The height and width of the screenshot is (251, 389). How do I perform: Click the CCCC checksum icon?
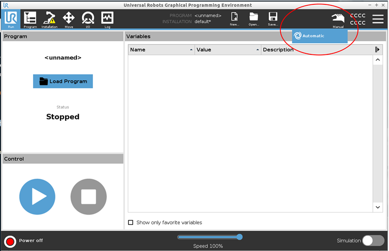pyautogui.click(x=357, y=19)
